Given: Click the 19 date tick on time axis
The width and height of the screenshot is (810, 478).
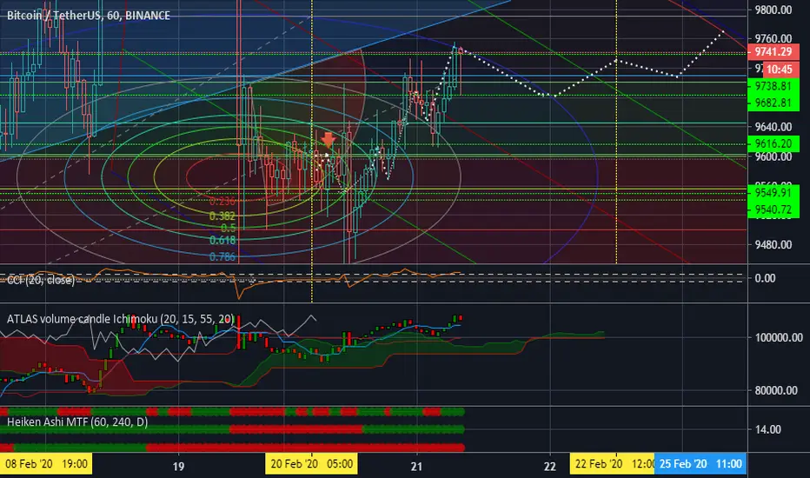Looking at the screenshot, I should pyautogui.click(x=178, y=467).
